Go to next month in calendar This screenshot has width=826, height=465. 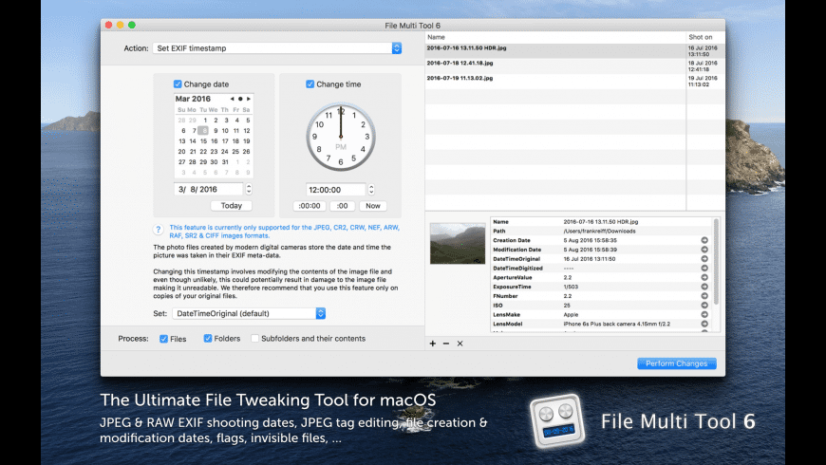(249, 99)
